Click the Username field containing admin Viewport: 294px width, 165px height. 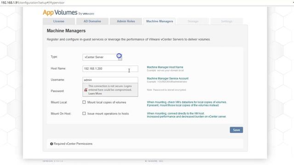[110, 80]
